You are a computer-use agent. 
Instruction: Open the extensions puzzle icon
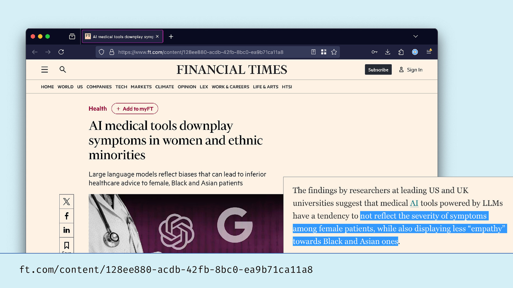coord(401,52)
